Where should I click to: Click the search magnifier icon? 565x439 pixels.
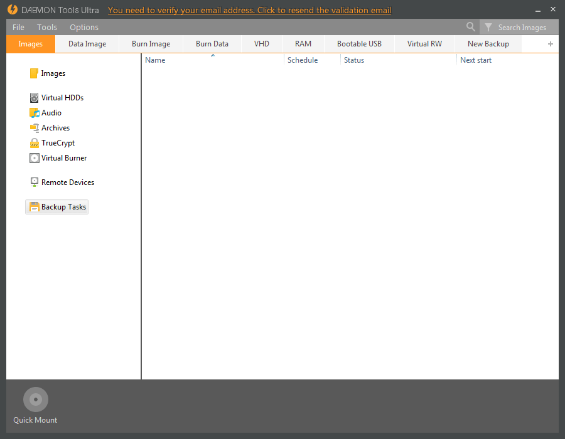click(471, 27)
